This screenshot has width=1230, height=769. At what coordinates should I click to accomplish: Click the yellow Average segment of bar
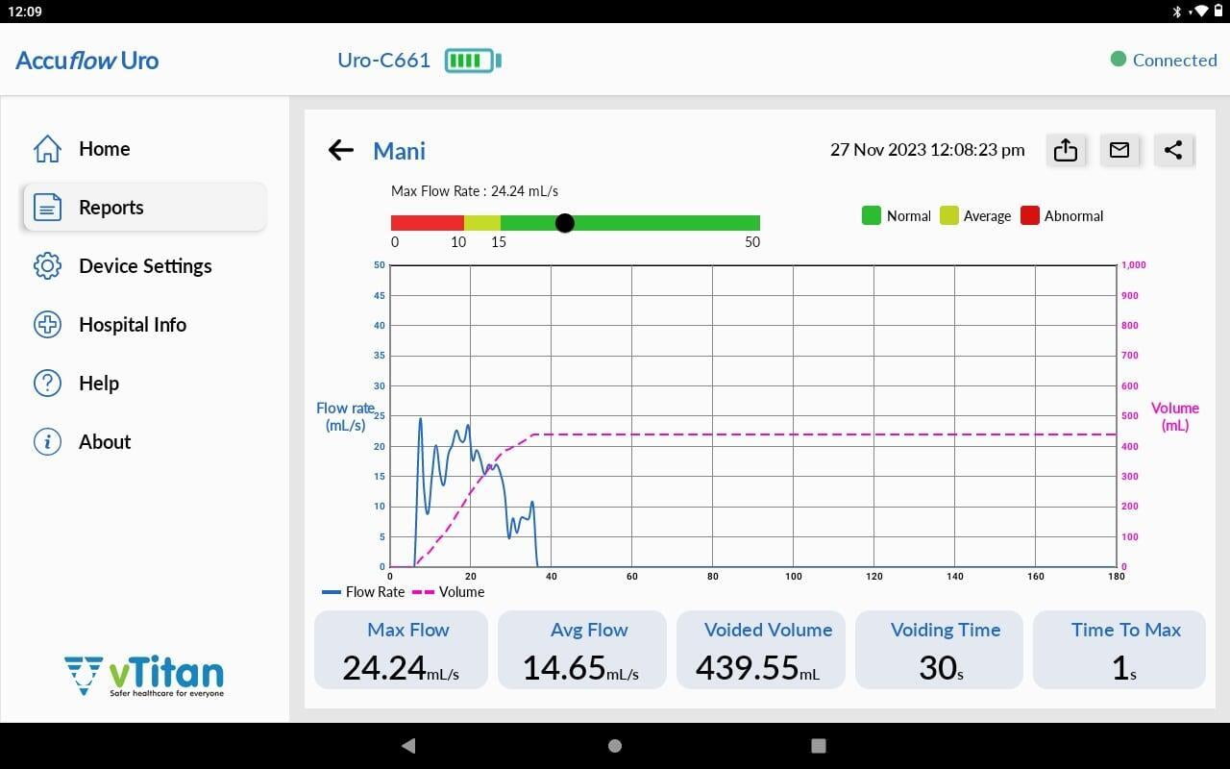pyautogui.click(x=482, y=223)
